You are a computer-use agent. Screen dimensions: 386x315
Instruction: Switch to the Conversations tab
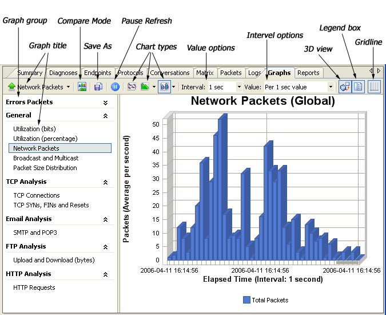[x=170, y=73]
